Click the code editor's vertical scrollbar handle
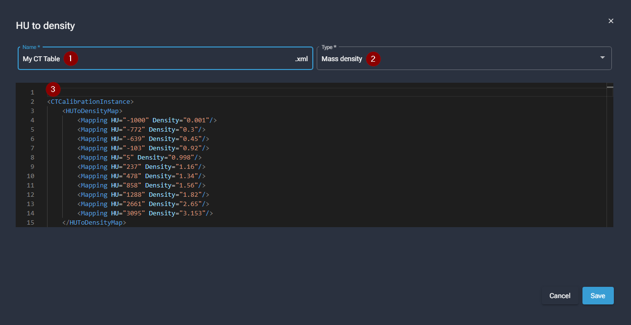Viewport: 631px width, 325px height. 610,87
